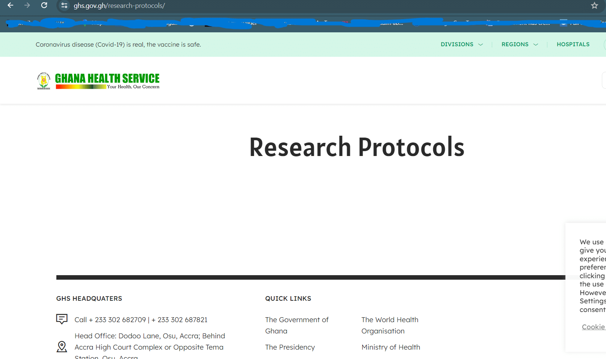
Task: Bookmark this page with star icon
Action: coord(594,6)
